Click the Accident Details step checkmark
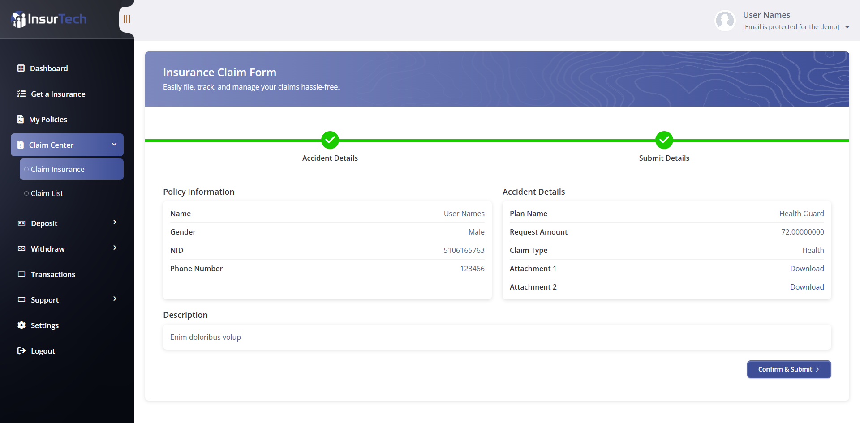This screenshot has height=423, width=860. pos(330,140)
